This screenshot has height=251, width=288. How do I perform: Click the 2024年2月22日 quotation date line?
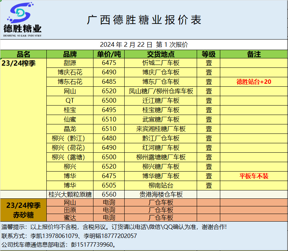(x=144, y=45)
